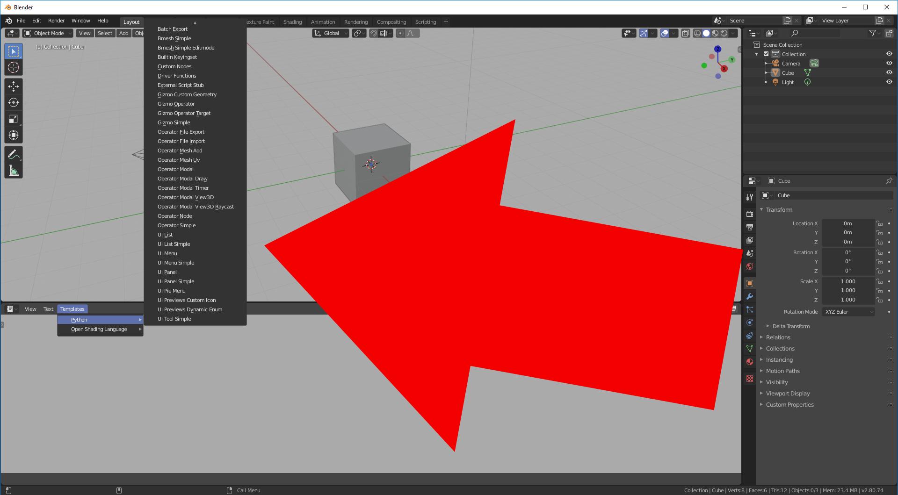Click the viewport Select menu button
The height and width of the screenshot is (495, 898).
tap(105, 33)
